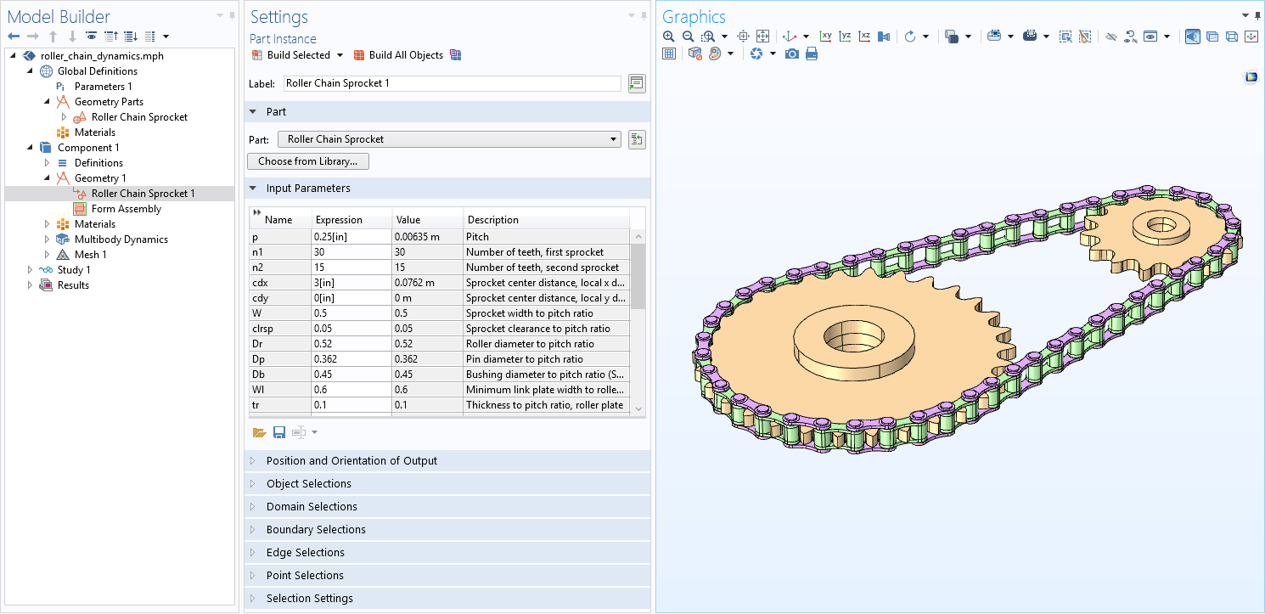Expand the Position and Orientation of Output section
This screenshot has height=614, width=1265.
[351, 461]
